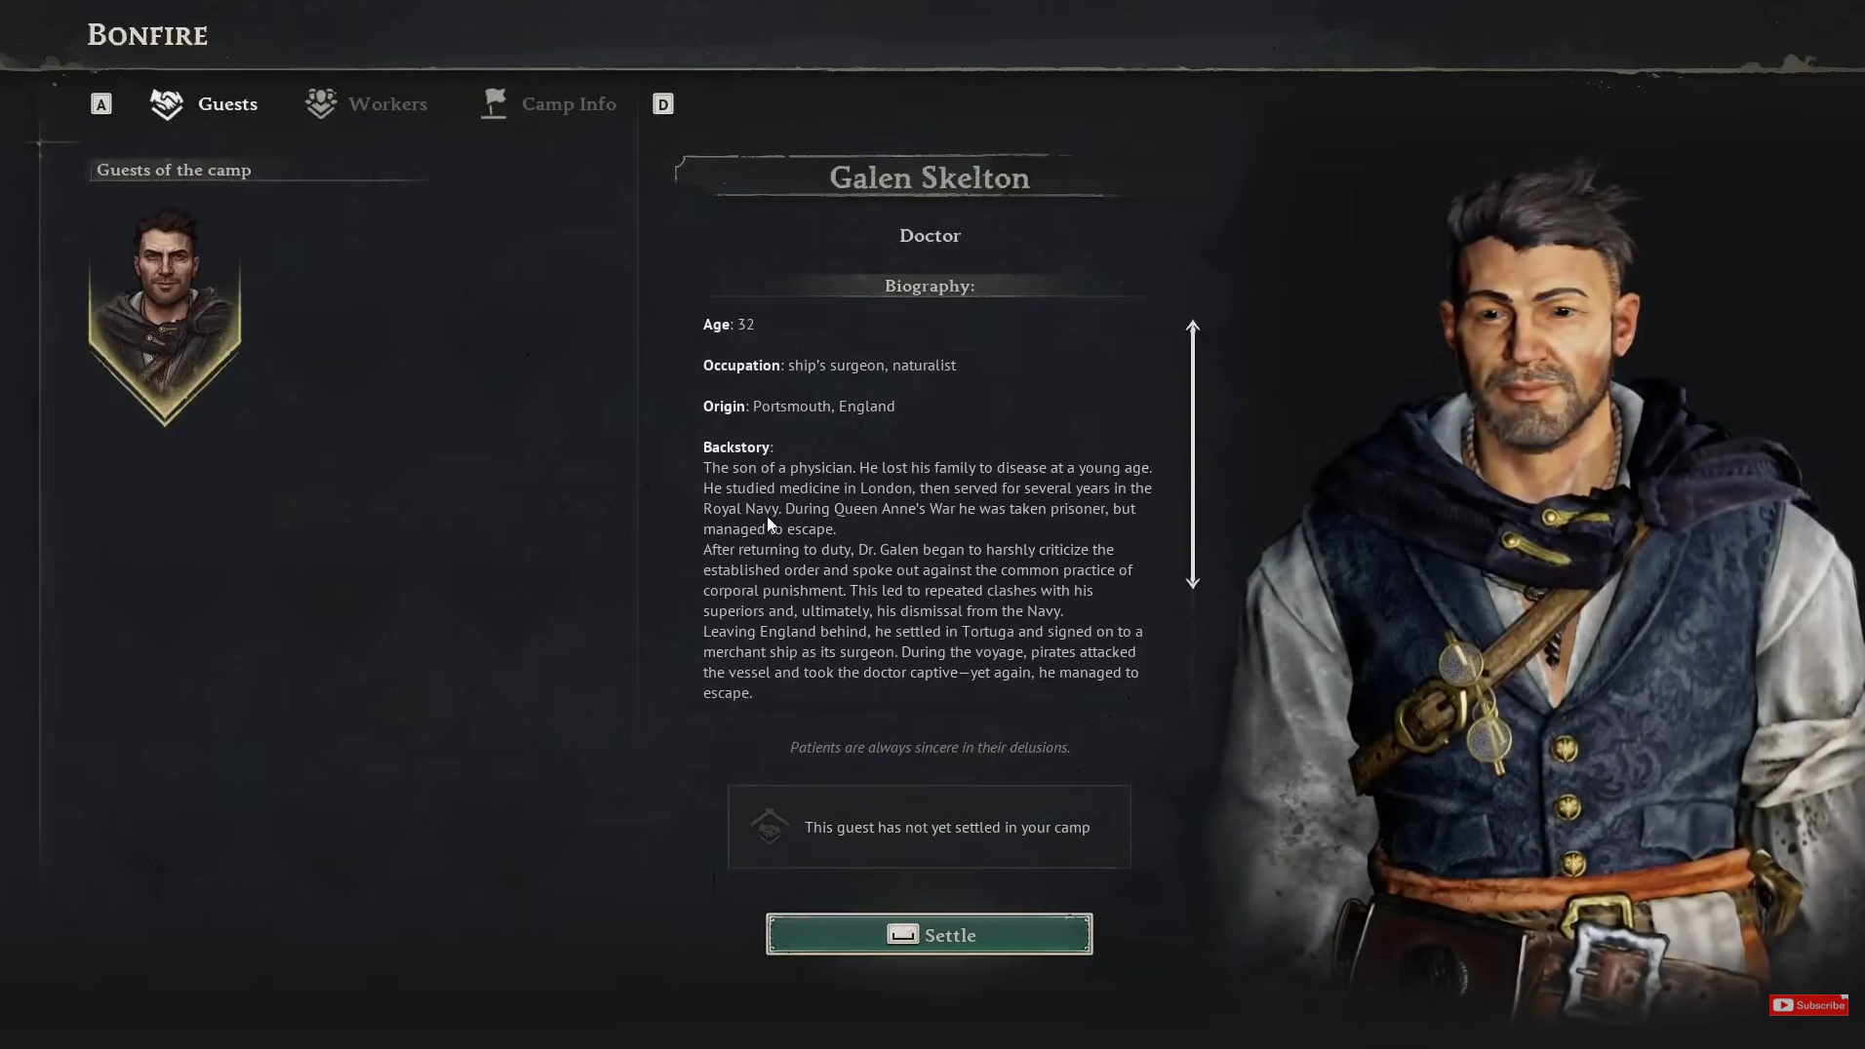Open the Guests tab
Viewport: 1865px width, 1049px height.
point(204,104)
